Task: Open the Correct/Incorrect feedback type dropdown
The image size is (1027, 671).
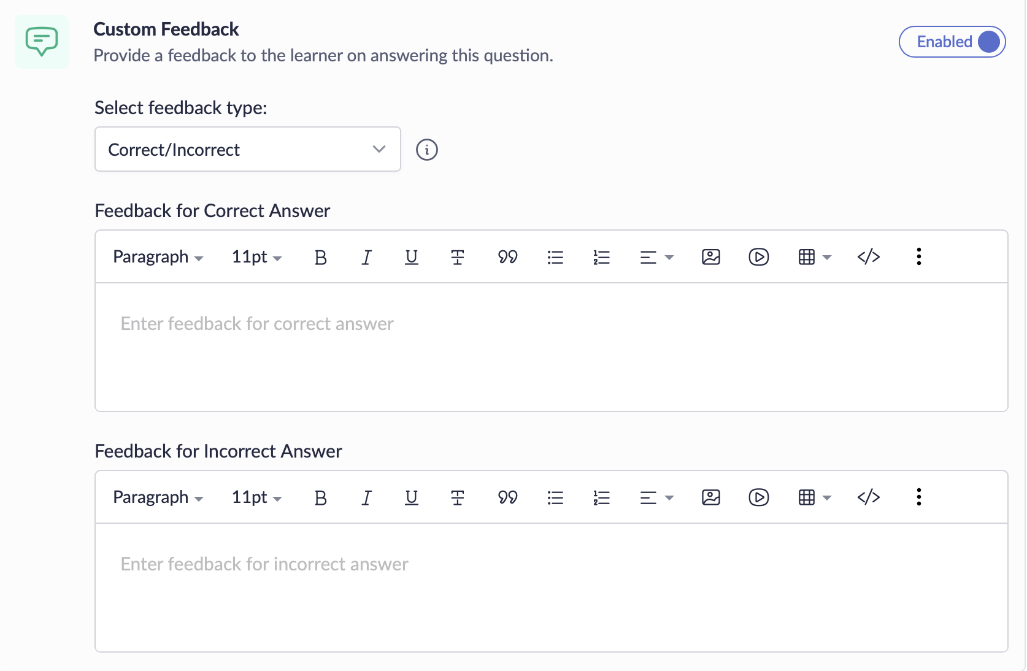Action: click(247, 149)
